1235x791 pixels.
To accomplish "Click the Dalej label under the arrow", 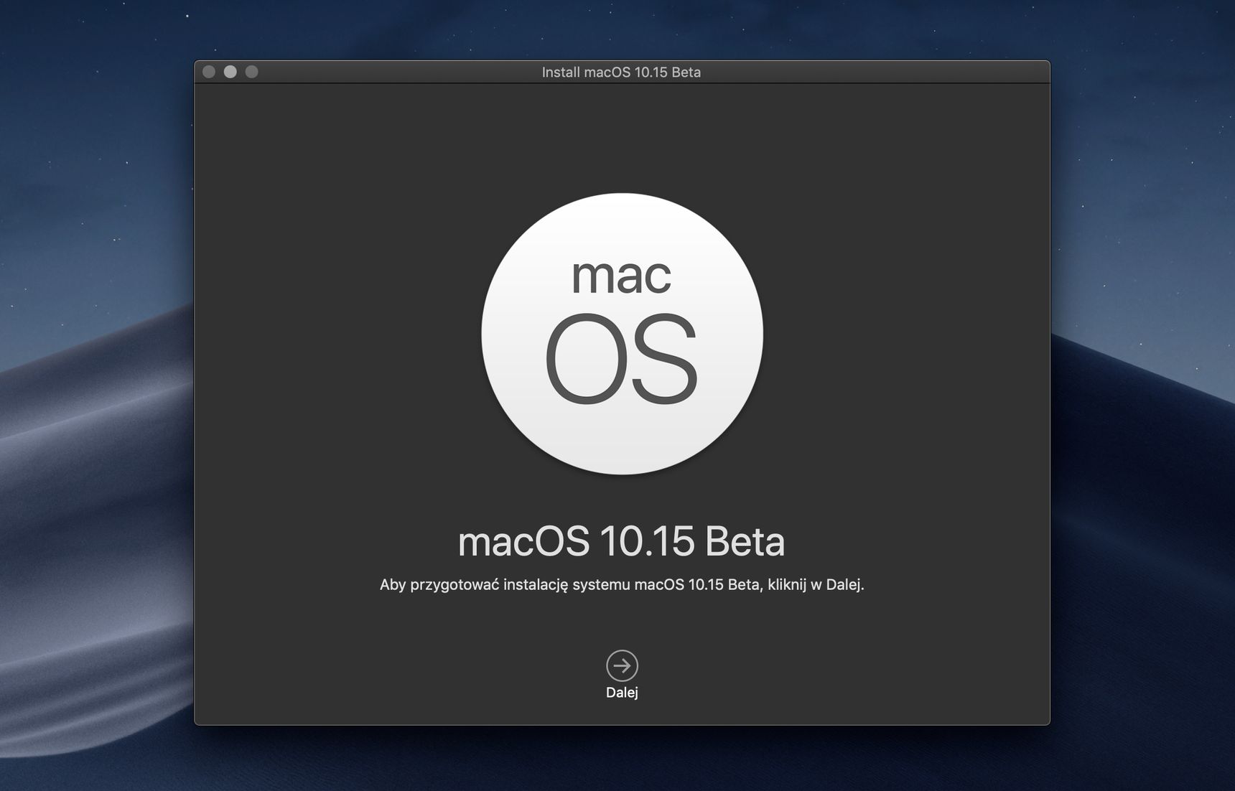I will [622, 693].
